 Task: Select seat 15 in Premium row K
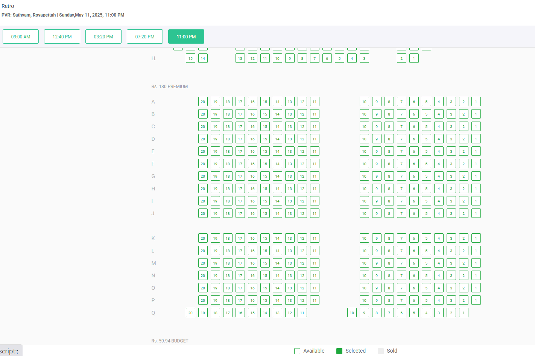[265, 238]
